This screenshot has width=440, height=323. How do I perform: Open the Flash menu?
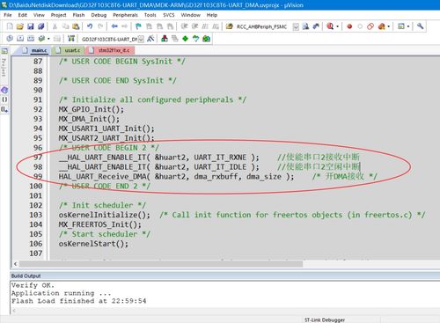point(78,15)
